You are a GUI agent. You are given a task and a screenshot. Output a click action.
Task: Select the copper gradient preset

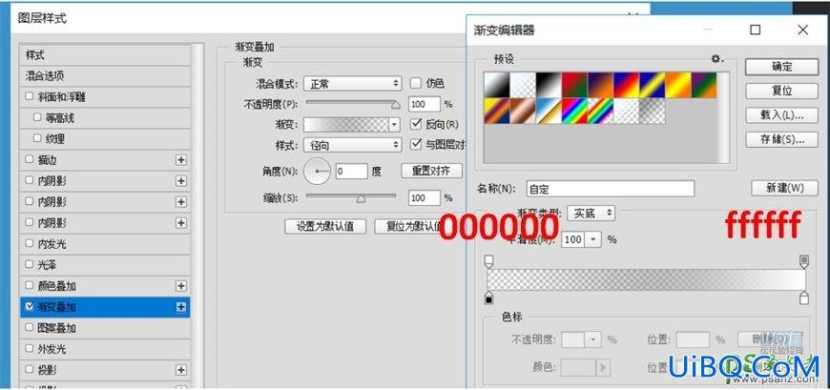523,112
